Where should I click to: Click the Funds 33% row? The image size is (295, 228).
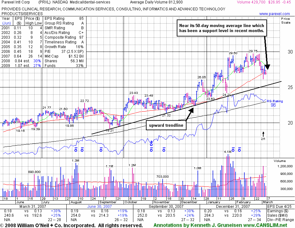(64, 65)
